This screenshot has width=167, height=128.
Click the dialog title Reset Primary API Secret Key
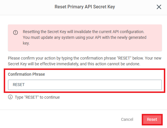pos(85,7)
